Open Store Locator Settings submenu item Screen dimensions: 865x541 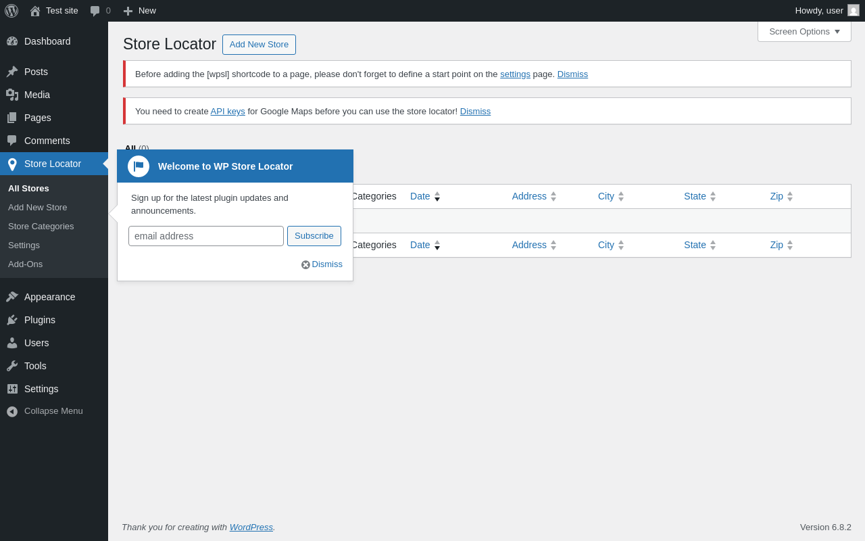24,245
